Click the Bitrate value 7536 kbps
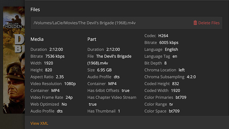The width and height of the screenshot is (229, 129). tap(55, 56)
